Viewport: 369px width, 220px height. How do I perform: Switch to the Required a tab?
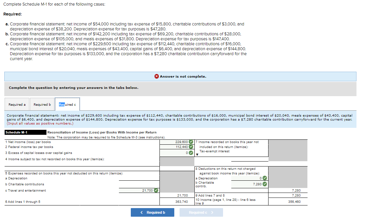click(x=17, y=104)
